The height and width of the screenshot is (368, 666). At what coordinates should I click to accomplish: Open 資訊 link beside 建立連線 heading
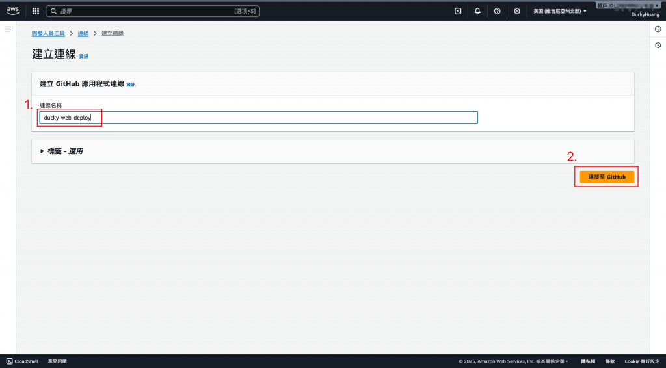point(84,56)
